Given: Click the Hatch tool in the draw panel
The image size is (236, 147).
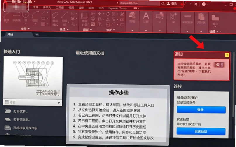Looking at the screenshot, I should point(43,24).
